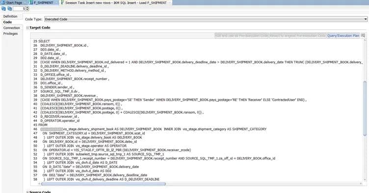The image size is (369, 193).
Task: Open the Connection side tab
Action: [x=12, y=28]
